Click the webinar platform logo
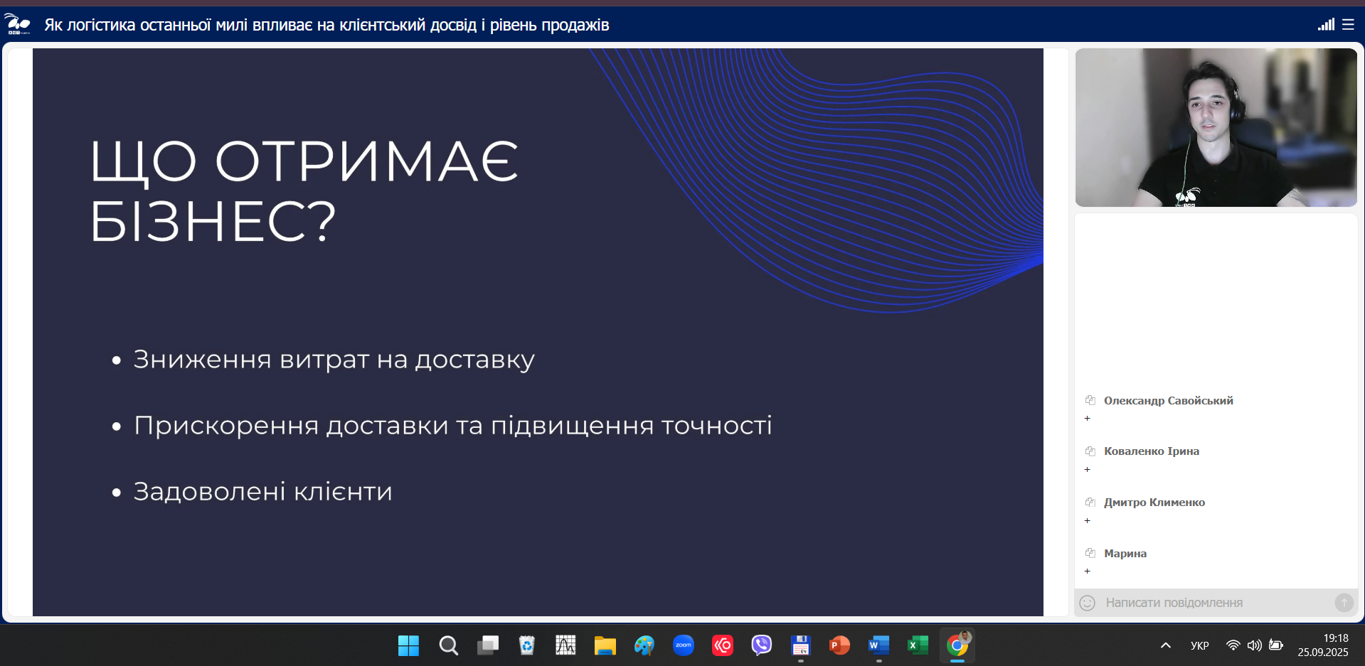Image resolution: width=1365 pixels, height=666 pixels. (x=18, y=24)
